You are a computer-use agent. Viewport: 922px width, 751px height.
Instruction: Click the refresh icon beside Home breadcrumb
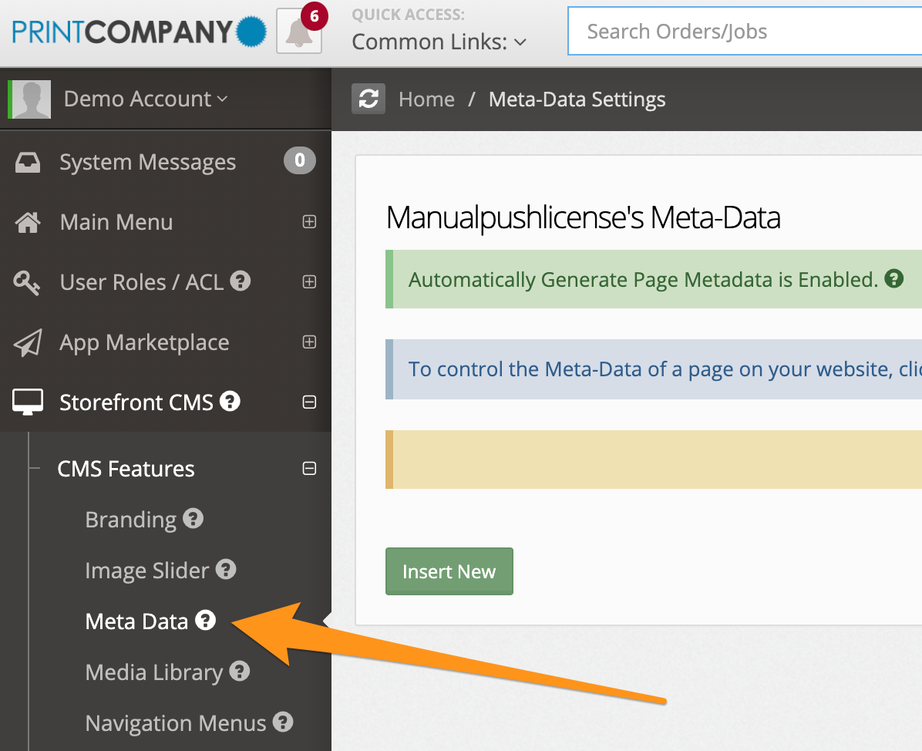pyautogui.click(x=368, y=99)
